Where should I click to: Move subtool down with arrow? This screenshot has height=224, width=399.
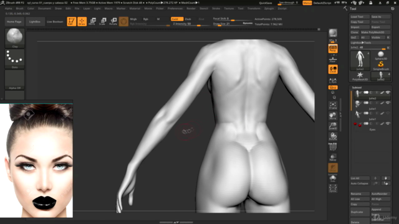[386, 178]
